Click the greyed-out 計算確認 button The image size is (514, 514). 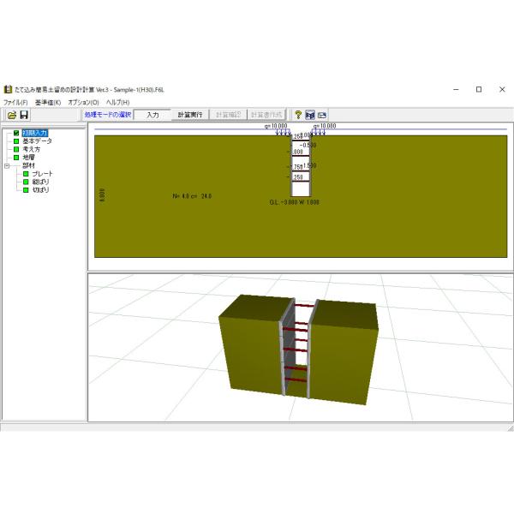[x=228, y=115]
